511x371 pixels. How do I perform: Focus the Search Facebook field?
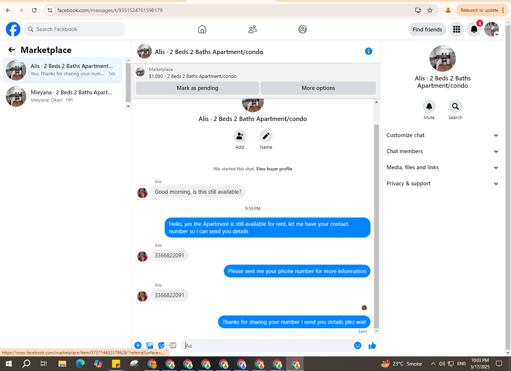point(74,29)
